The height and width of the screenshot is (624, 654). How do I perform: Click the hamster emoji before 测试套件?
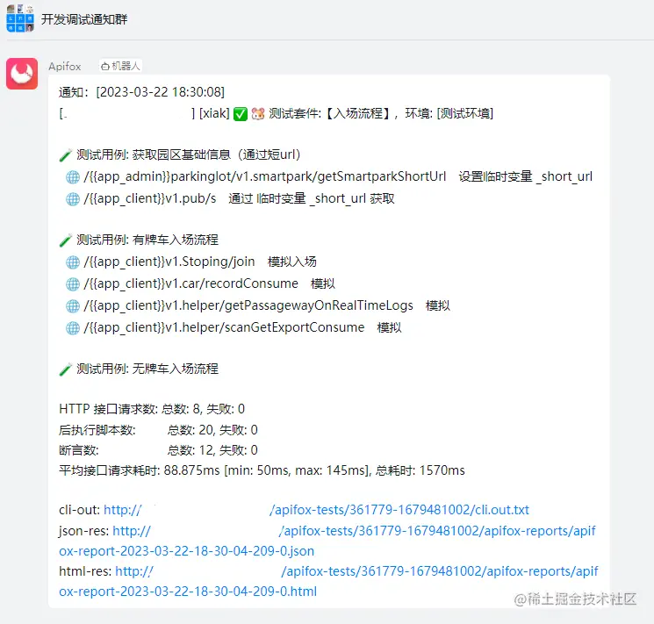pos(258,114)
